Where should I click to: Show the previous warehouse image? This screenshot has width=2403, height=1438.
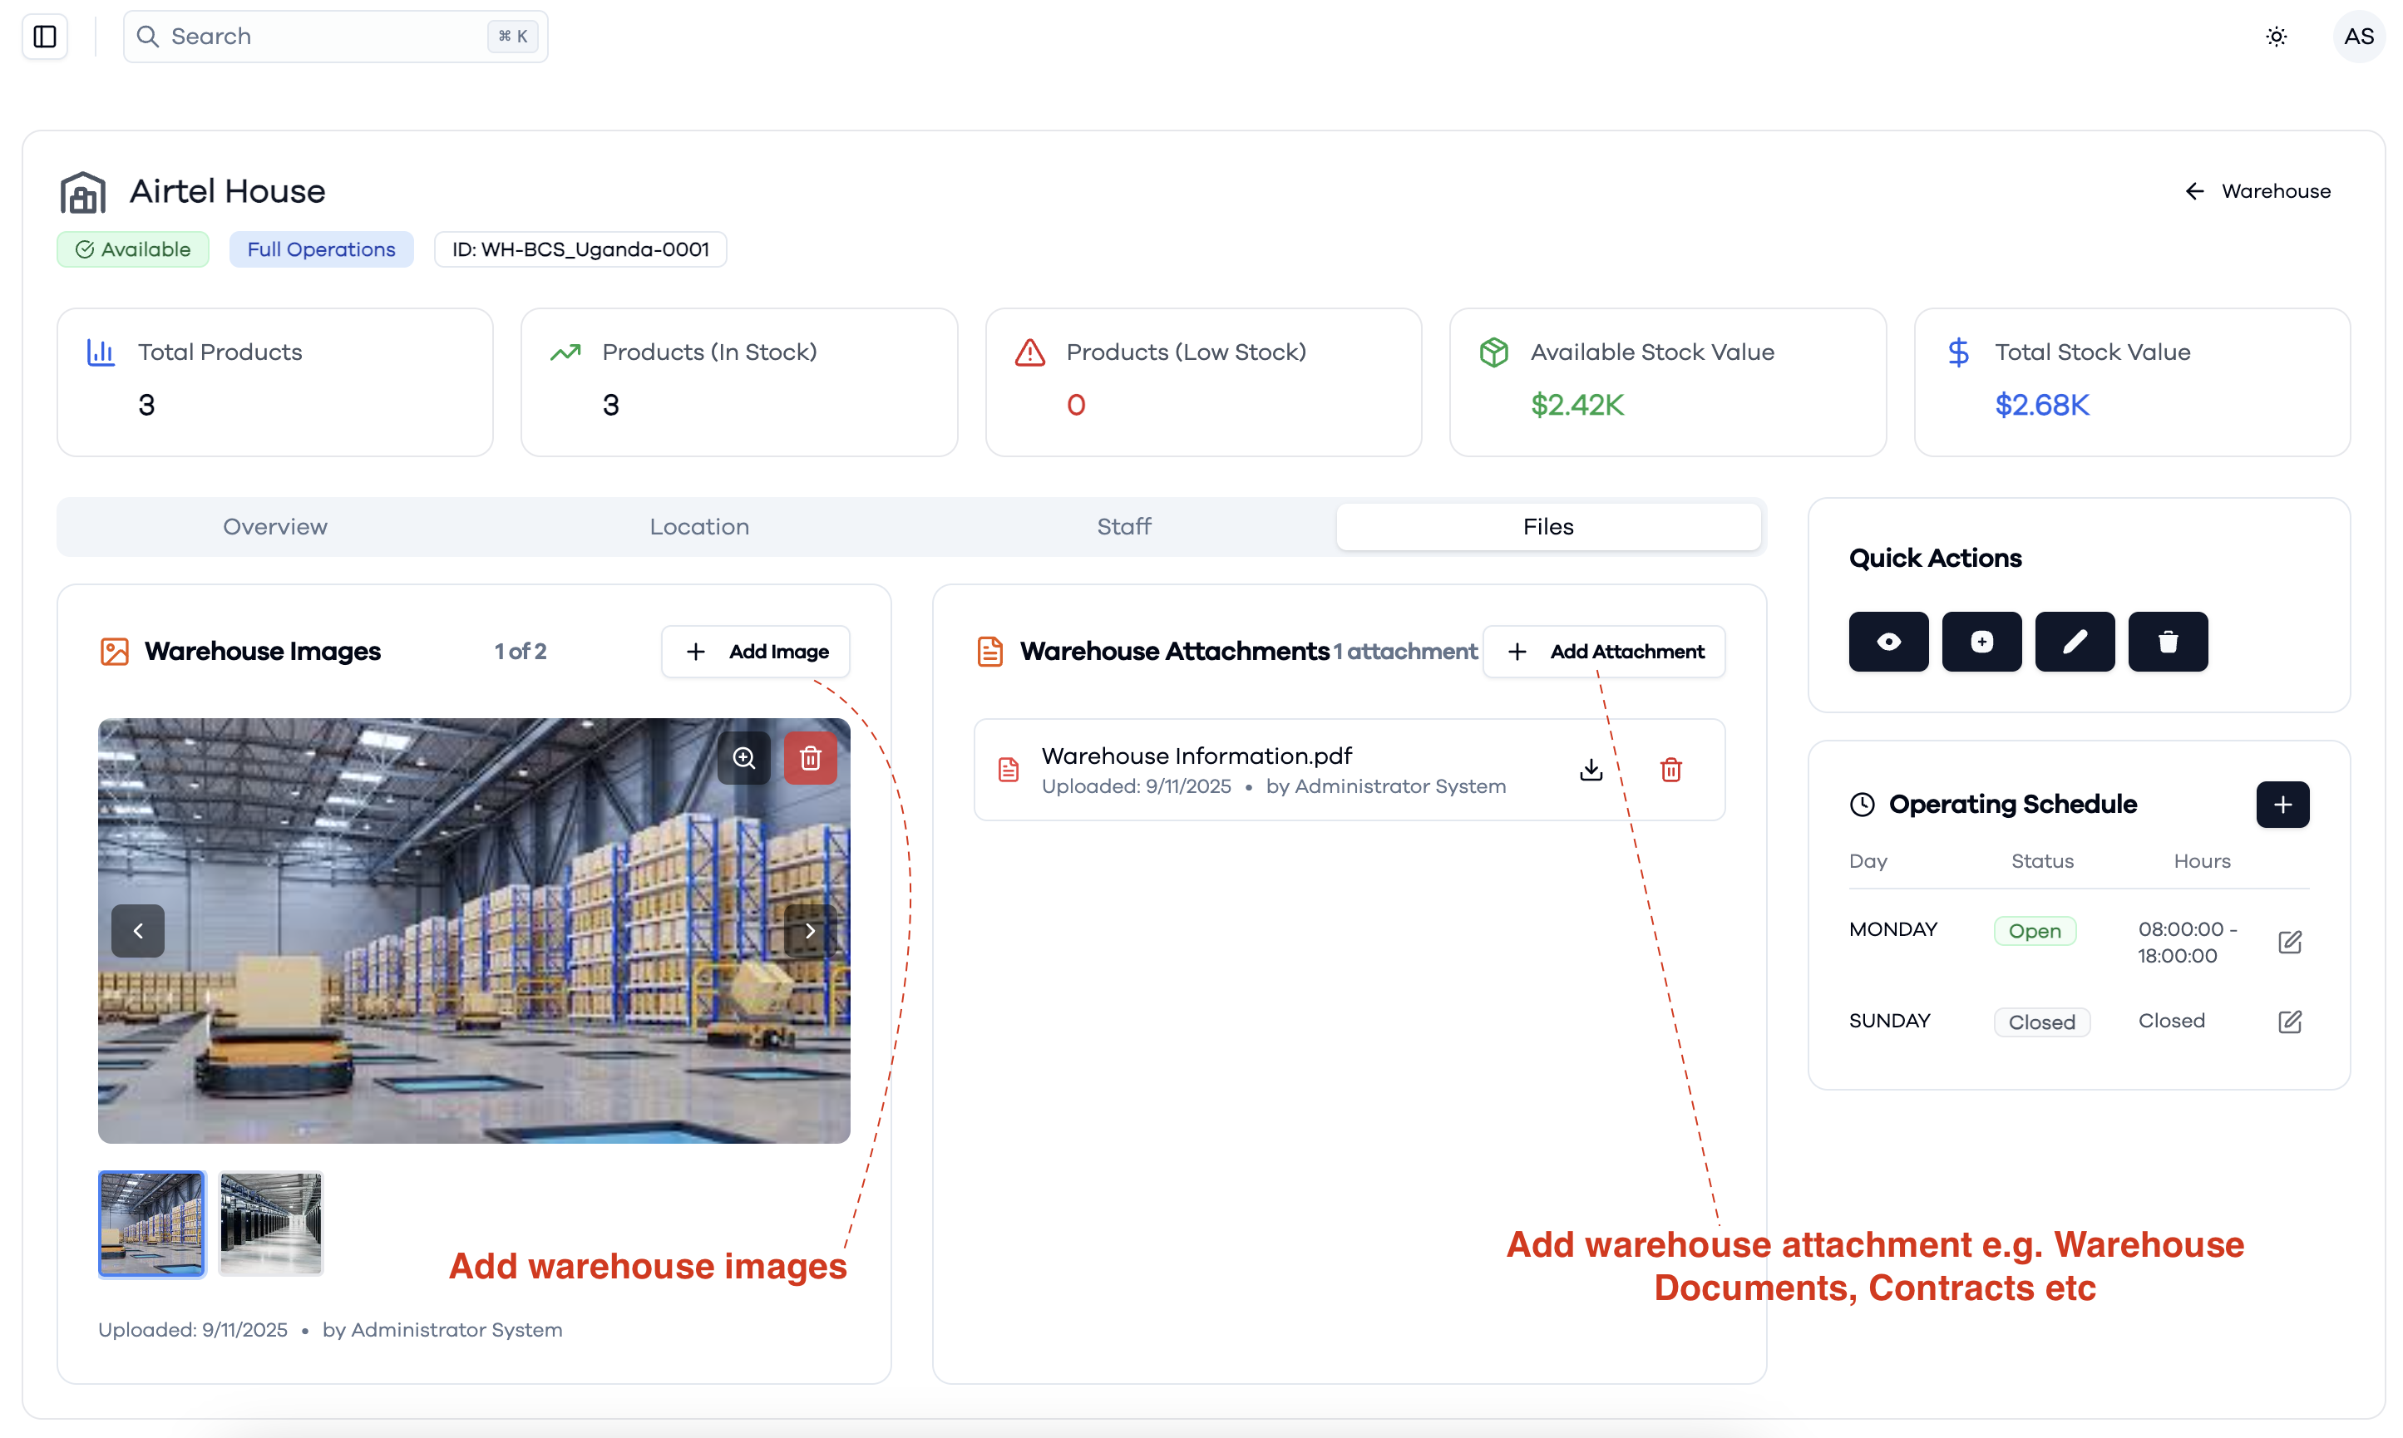pyautogui.click(x=138, y=930)
